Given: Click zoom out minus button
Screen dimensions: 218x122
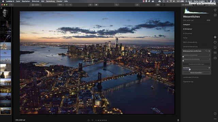Looking at the screenshot, I should [x=67, y=5].
